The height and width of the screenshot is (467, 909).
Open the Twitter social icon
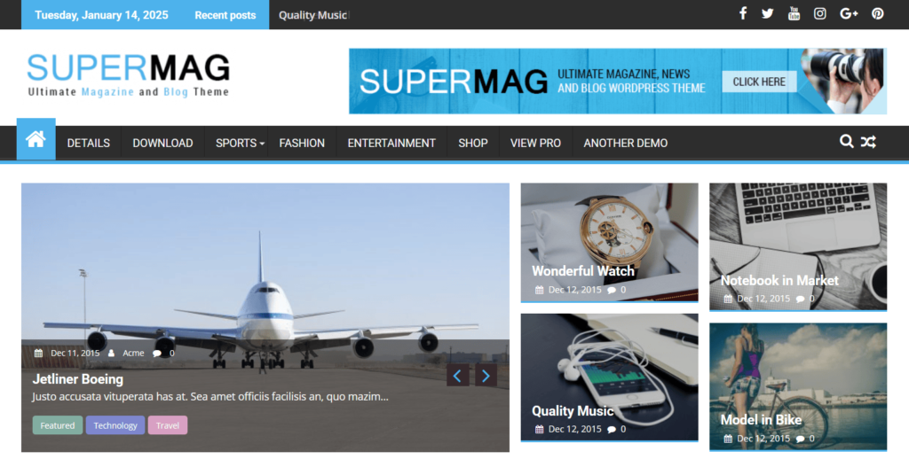768,13
